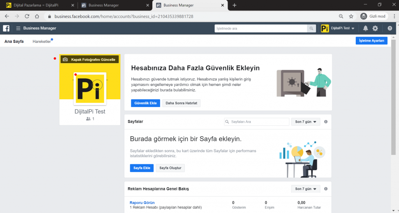
Task: Click Reklam Hesaplarına Genel Bakış heading
Action: coord(158,189)
